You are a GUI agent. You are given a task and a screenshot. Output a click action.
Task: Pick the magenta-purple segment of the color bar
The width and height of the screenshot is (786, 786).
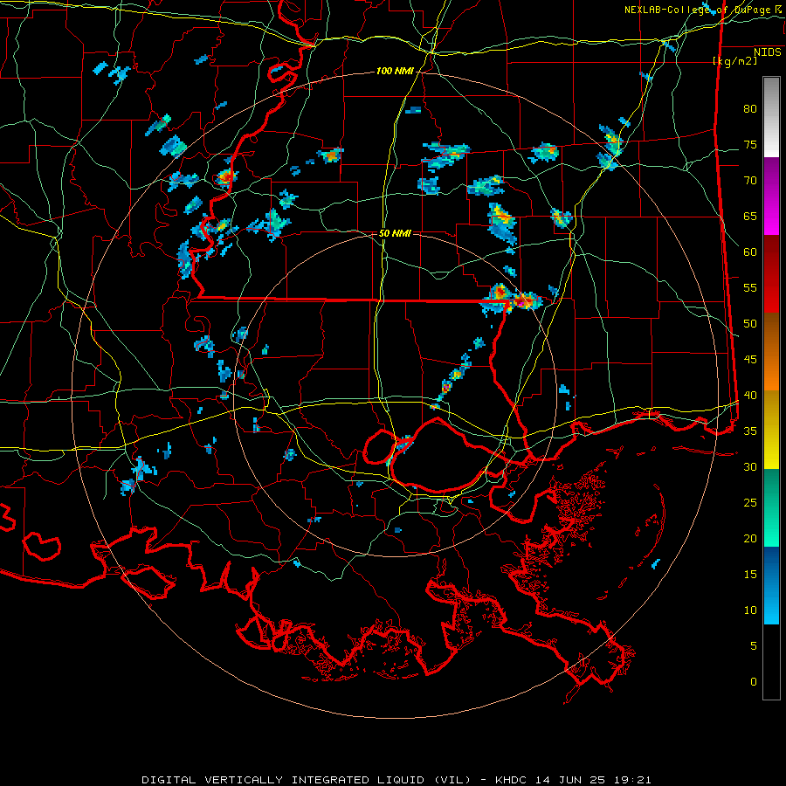[x=771, y=196]
